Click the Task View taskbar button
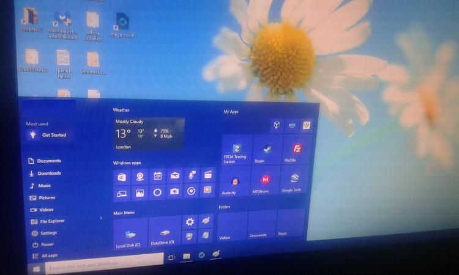The image size is (459, 275). (x=171, y=257)
